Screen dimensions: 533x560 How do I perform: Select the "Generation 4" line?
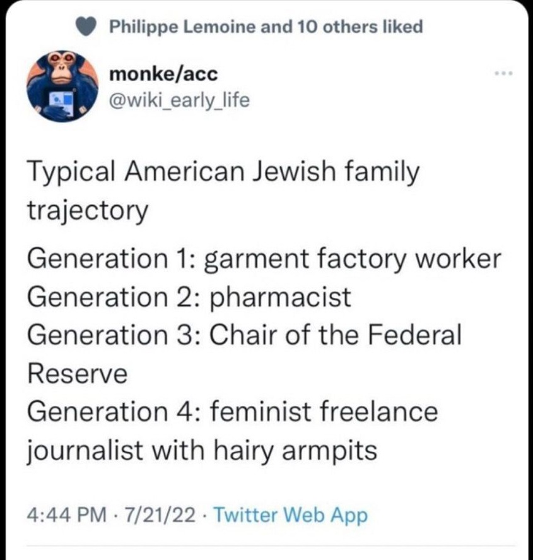[x=232, y=412]
